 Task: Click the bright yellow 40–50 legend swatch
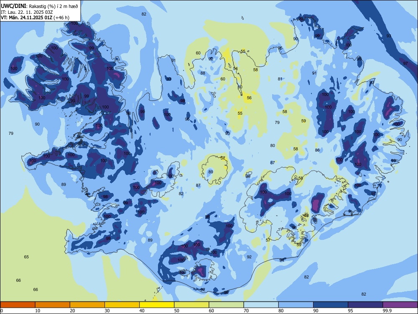(157, 305)
